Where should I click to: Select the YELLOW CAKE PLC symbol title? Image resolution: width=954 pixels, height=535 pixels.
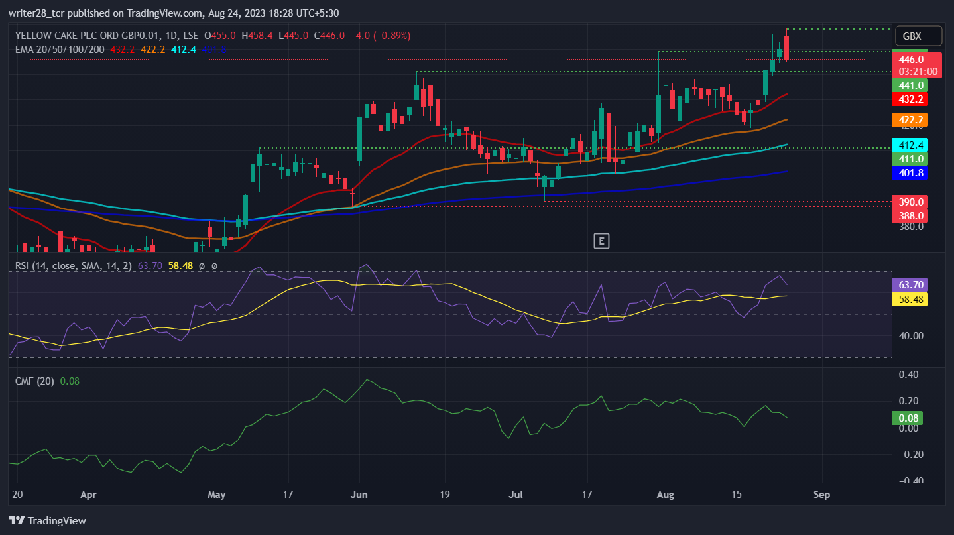point(107,36)
